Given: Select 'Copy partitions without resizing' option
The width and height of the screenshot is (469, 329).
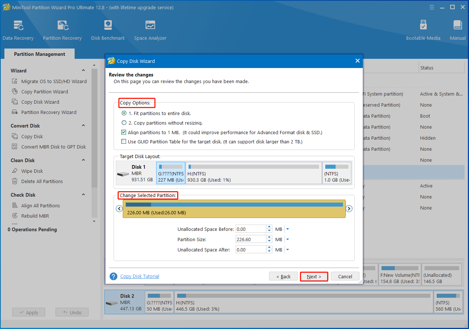Looking at the screenshot, I should (x=124, y=123).
